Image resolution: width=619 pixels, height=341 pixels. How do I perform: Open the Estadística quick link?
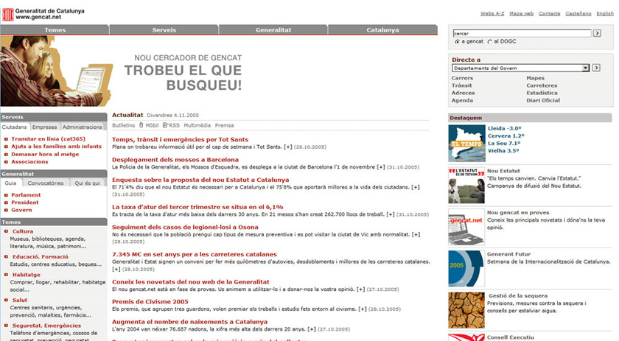coord(542,93)
